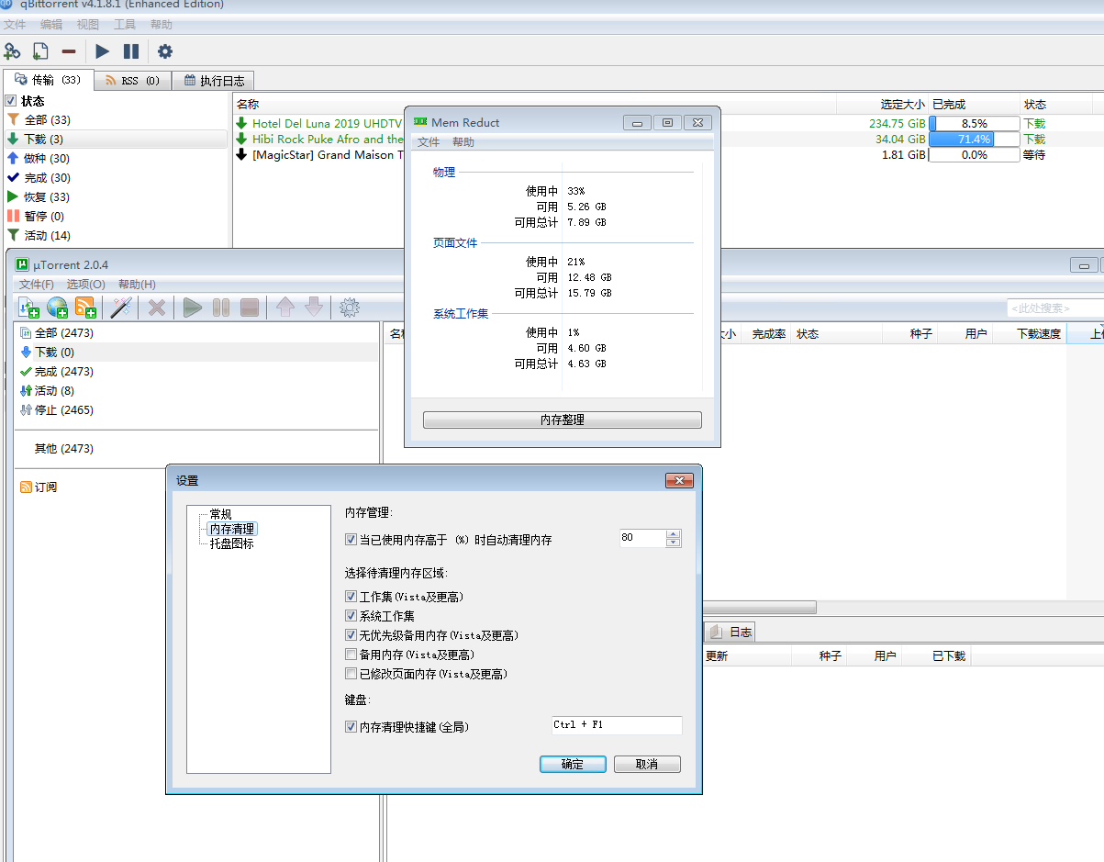Click µTorrent's move up queue arrow

pyautogui.click(x=285, y=308)
